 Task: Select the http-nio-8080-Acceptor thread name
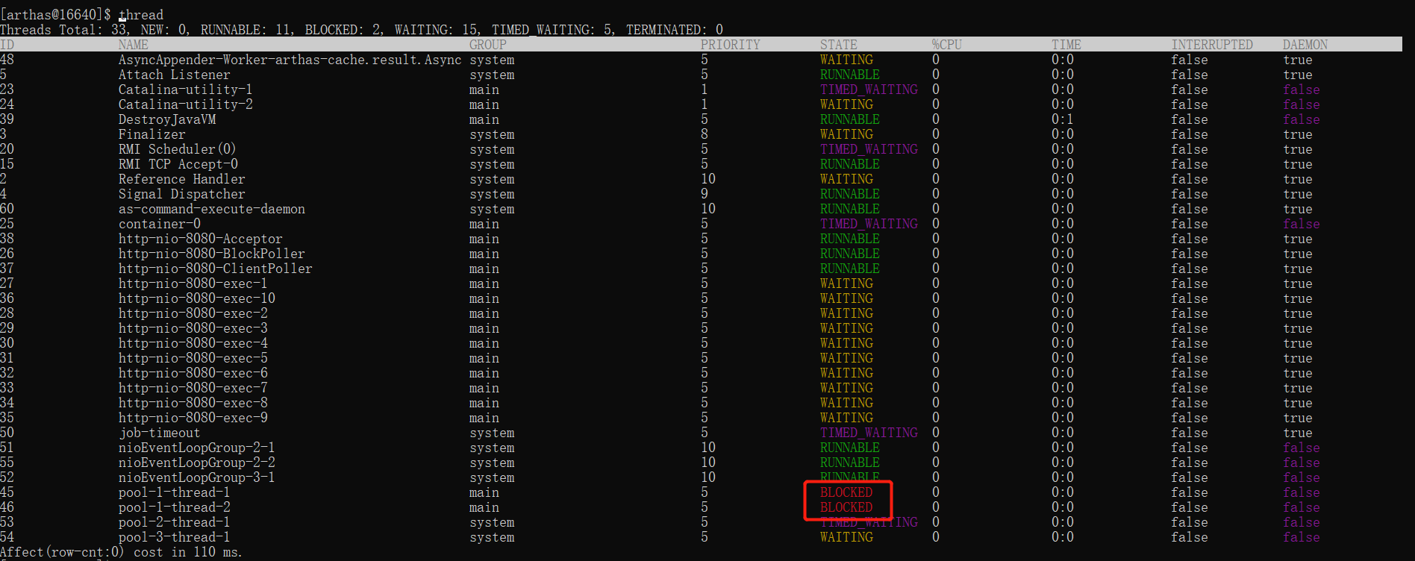pyautogui.click(x=201, y=239)
